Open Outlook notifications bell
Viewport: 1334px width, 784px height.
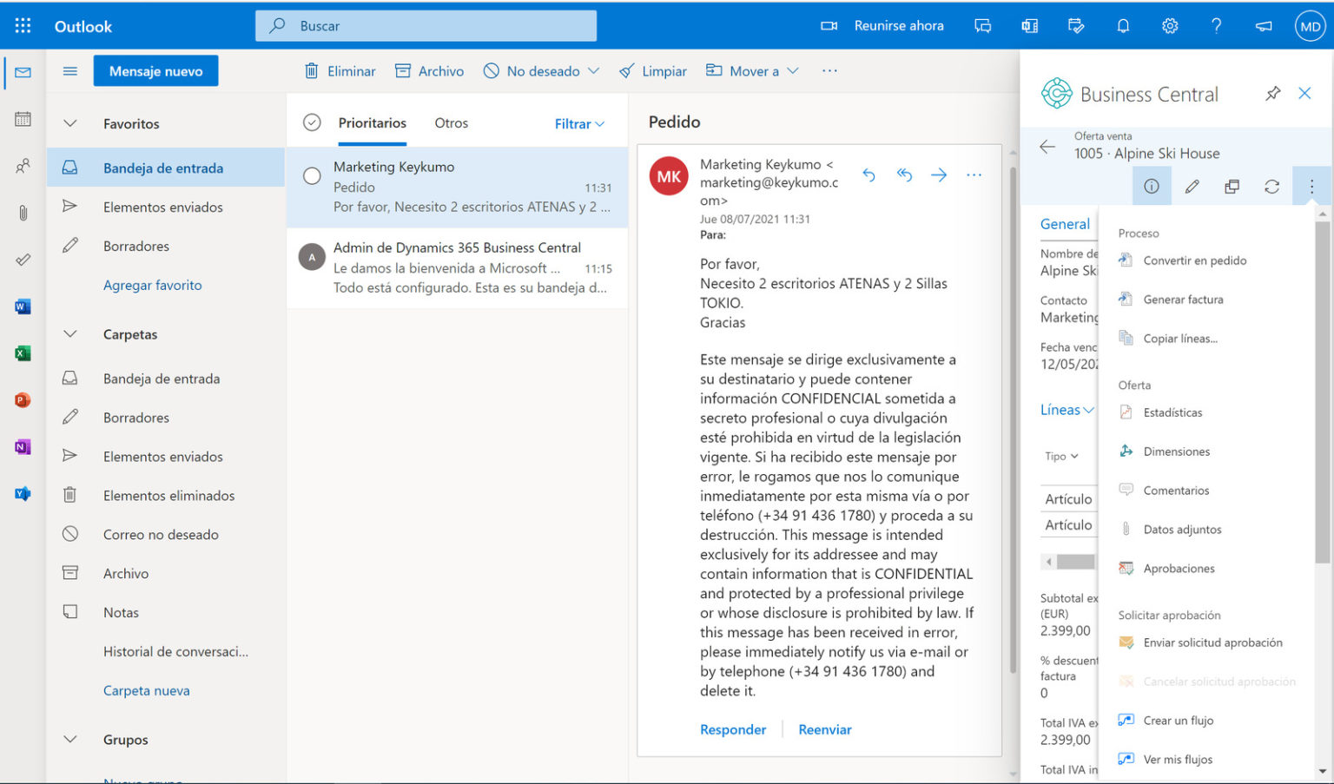pos(1123,25)
